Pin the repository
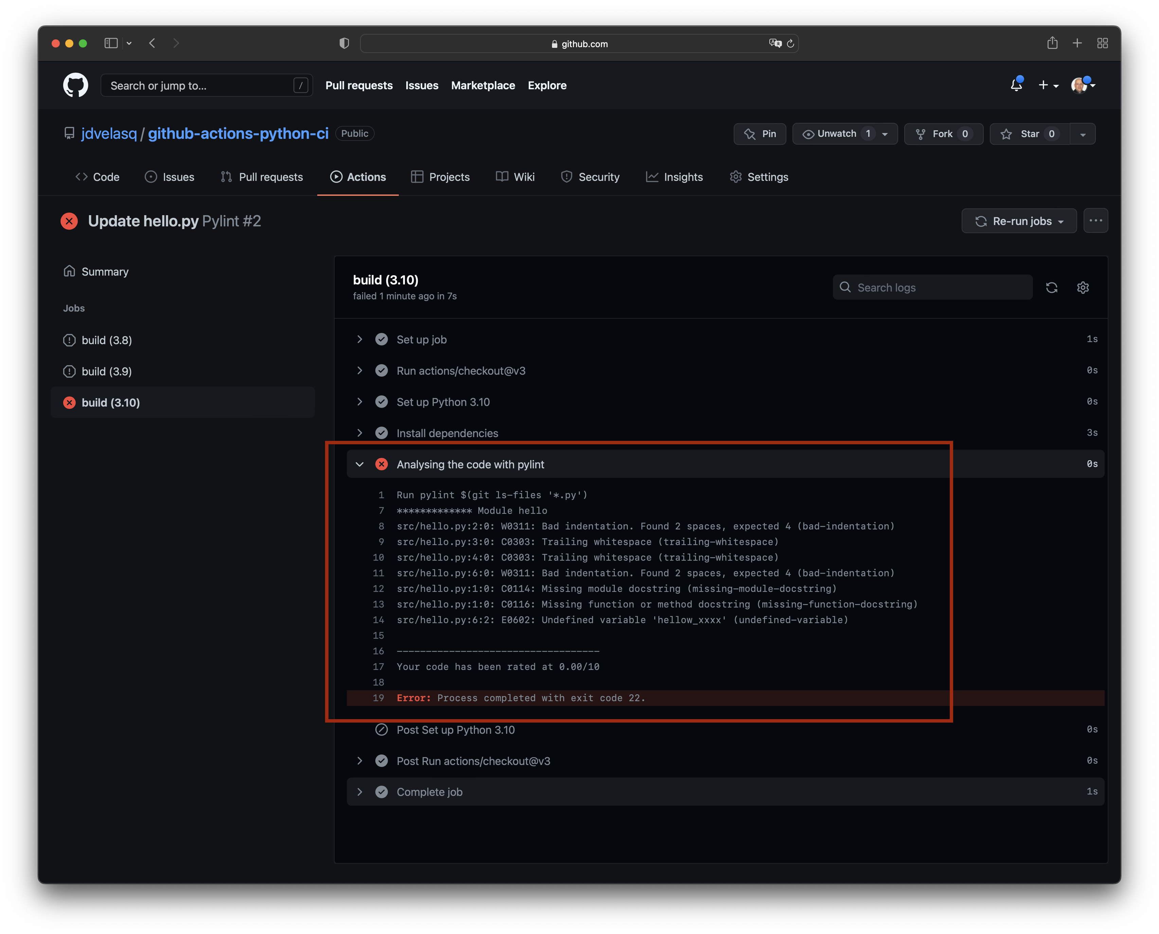 pyautogui.click(x=760, y=134)
